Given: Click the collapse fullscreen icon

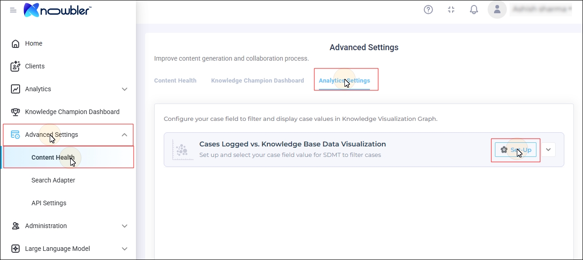Looking at the screenshot, I should coord(451,10).
